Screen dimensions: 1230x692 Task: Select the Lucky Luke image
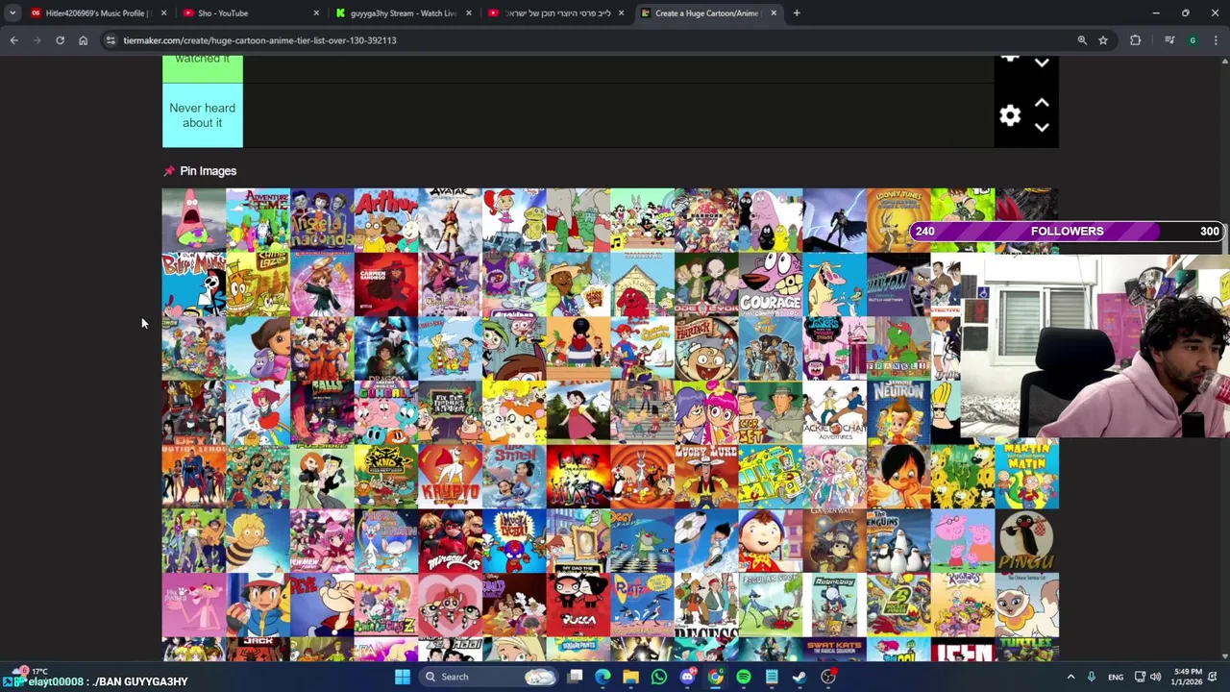point(706,476)
